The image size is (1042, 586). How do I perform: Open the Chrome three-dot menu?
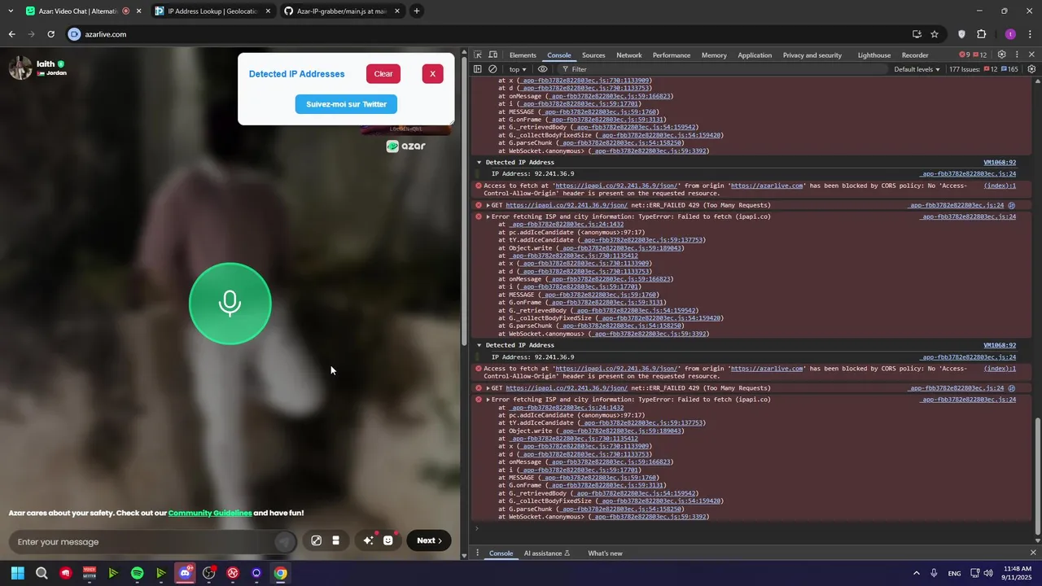coord(1031,34)
